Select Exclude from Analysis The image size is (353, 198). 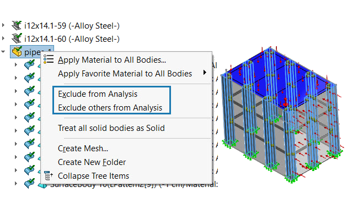click(x=98, y=94)
